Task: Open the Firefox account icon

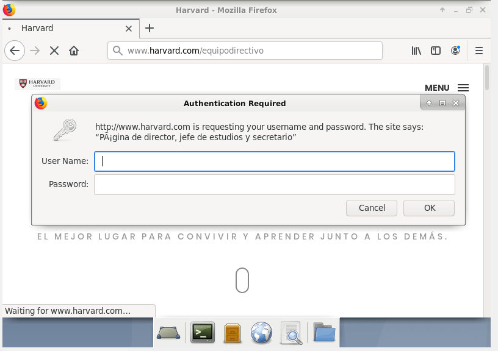Action: click(x=455, y=51)
